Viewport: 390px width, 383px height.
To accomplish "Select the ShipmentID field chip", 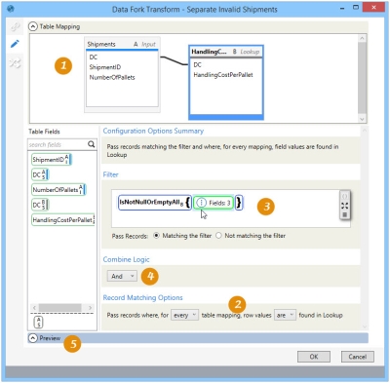I will (x=51, y=160).
